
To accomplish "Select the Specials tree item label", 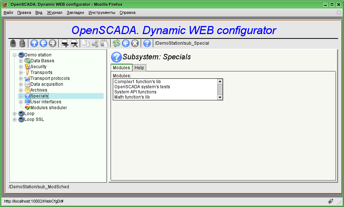I will [39, 96].
